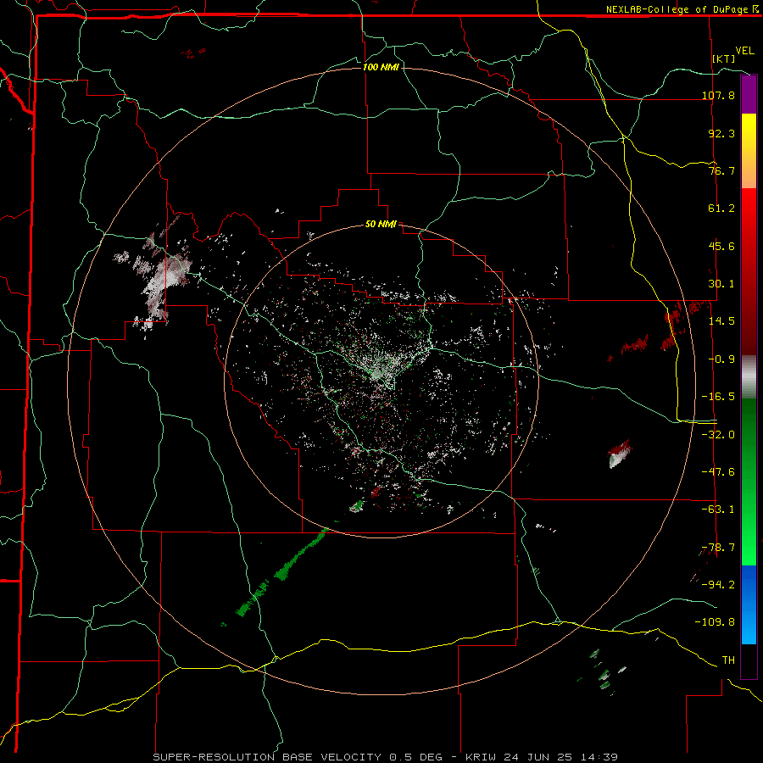
Task: Click the red-white echo blob southeast of radar
Action: [x=619, y=454]
